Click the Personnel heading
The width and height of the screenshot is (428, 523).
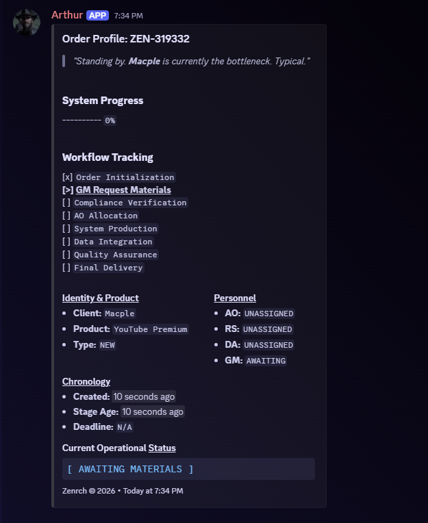[x=235, y=298]
